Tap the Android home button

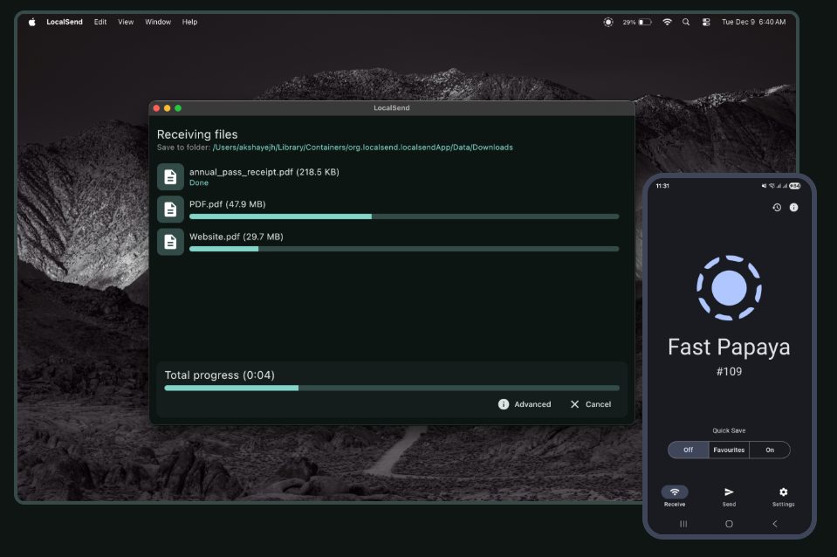(729, 524)
